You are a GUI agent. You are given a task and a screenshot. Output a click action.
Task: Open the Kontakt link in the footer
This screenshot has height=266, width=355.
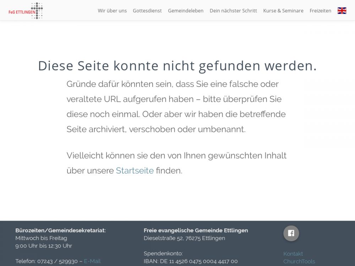tap(293, 254)
